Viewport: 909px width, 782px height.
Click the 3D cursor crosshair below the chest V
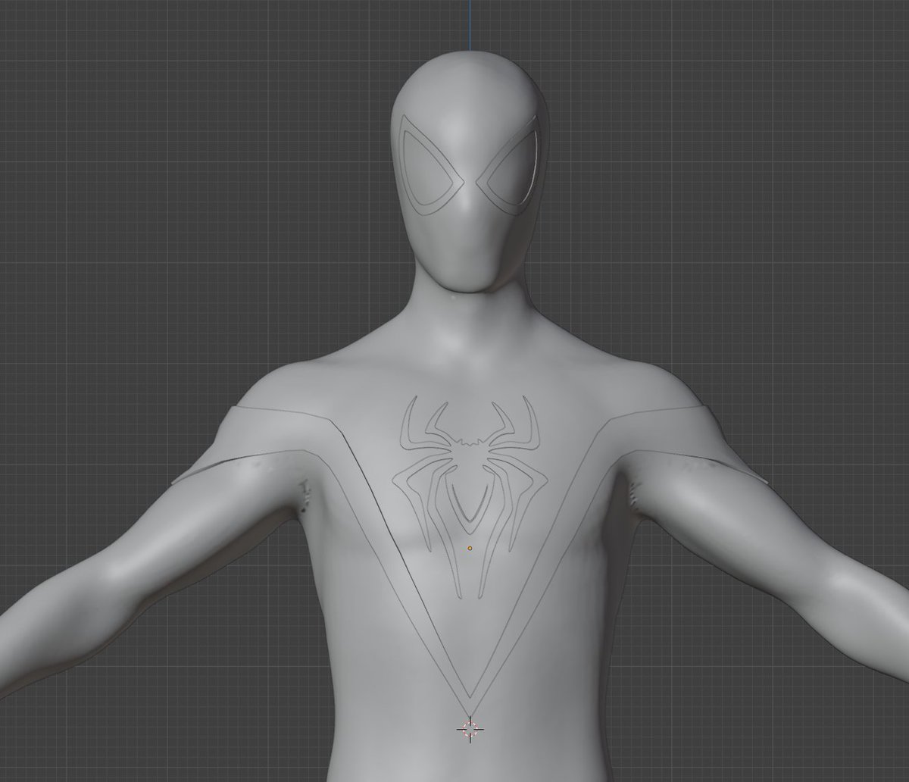(x=470, y=730)
